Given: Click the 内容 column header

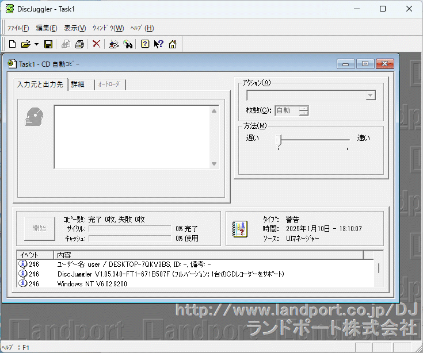Looking at the screenshot, I should (208, 255).
